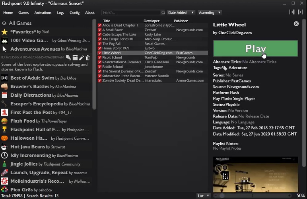Click the Flash icon beside Riddle School

(x=100, y=67)
